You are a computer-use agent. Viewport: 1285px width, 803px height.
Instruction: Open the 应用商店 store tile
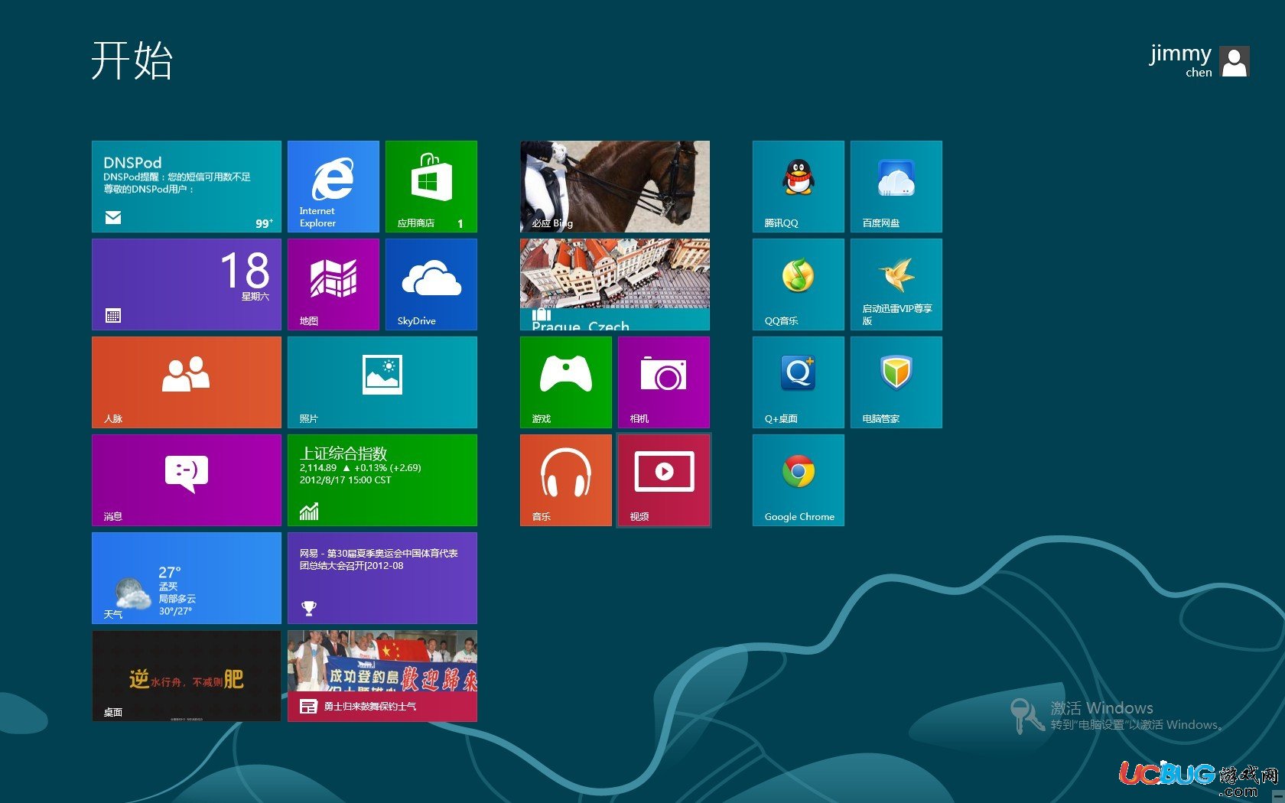coord(431,187)
